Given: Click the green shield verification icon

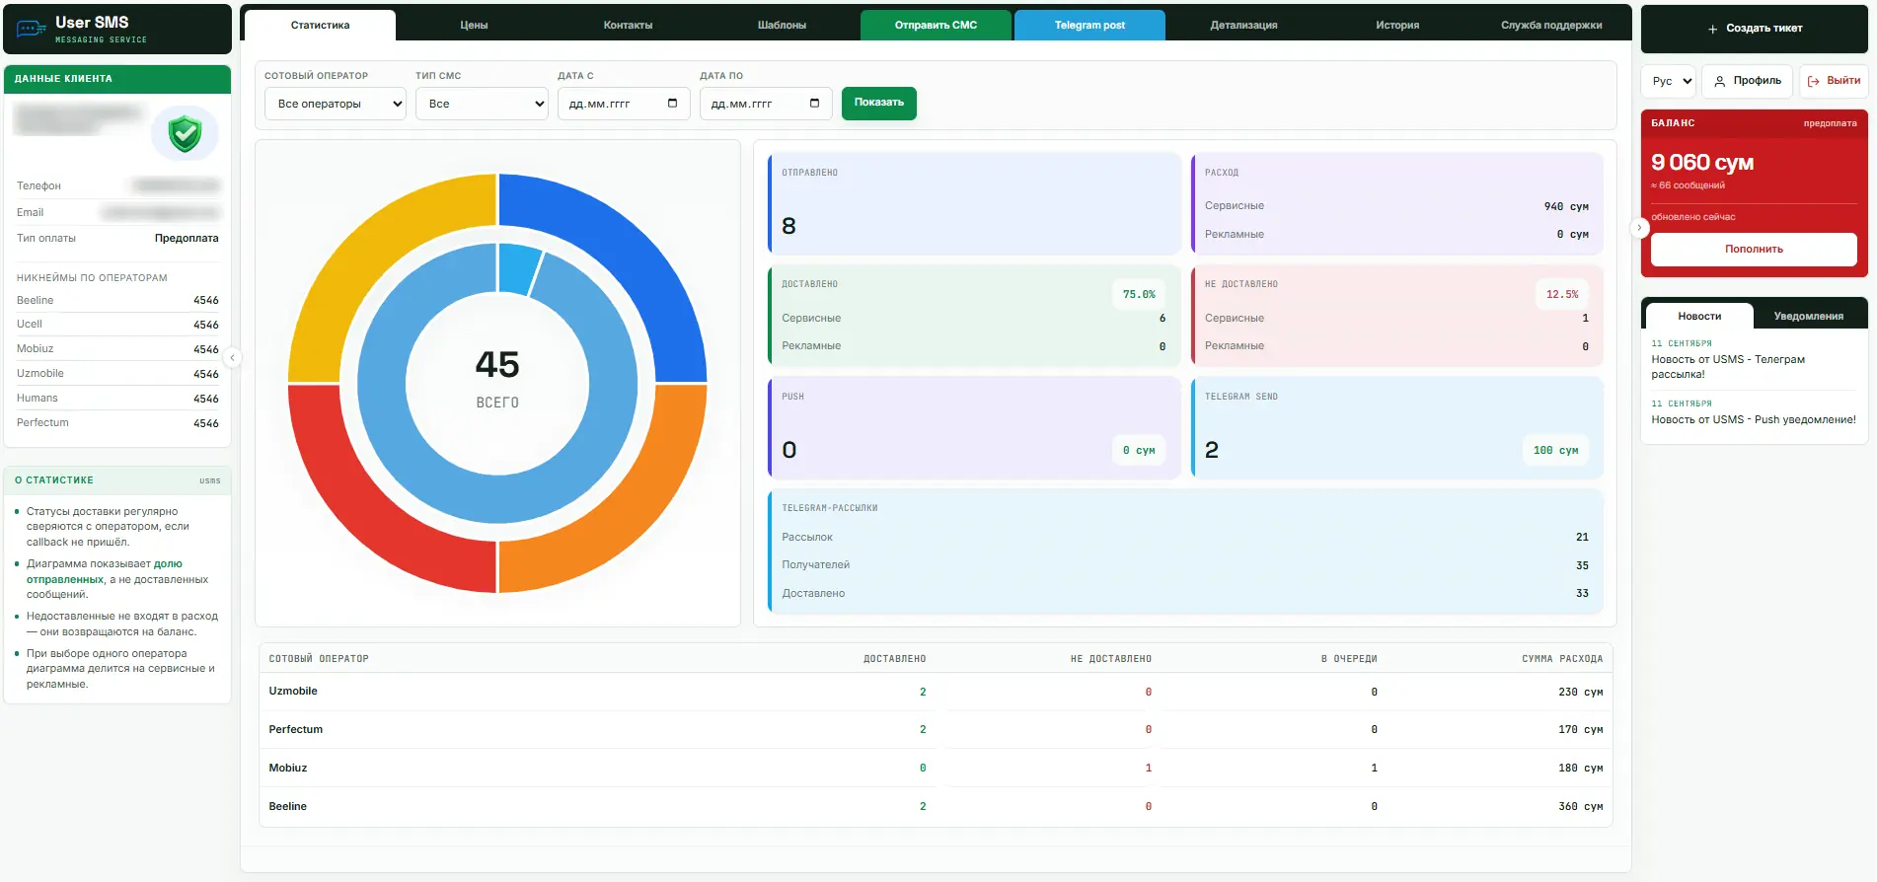Looking at the screenshot, I should click(x=185, y=133).
